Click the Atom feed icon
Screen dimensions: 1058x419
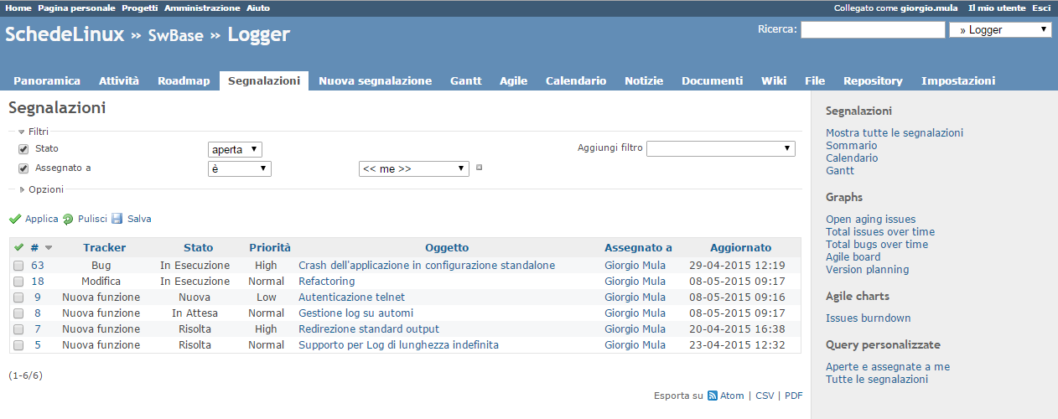tap(713, 396)
